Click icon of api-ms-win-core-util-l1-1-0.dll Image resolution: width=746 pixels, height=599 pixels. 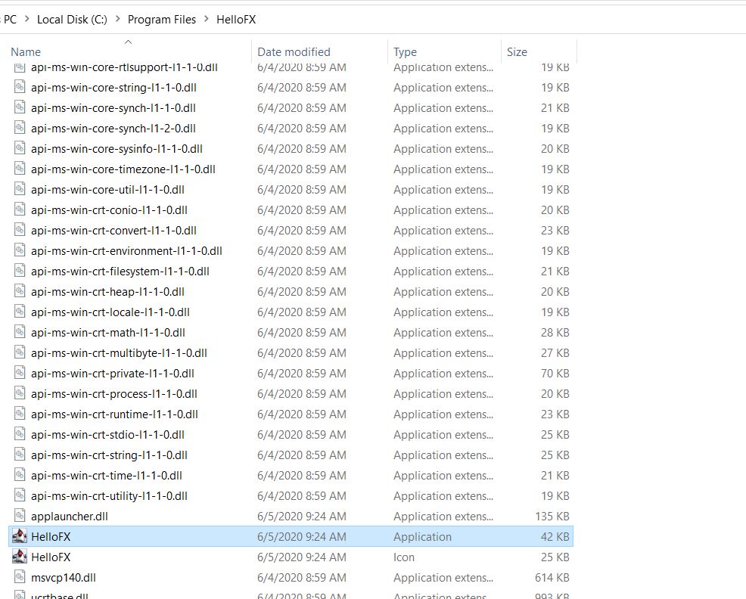(x=20, y=189)
